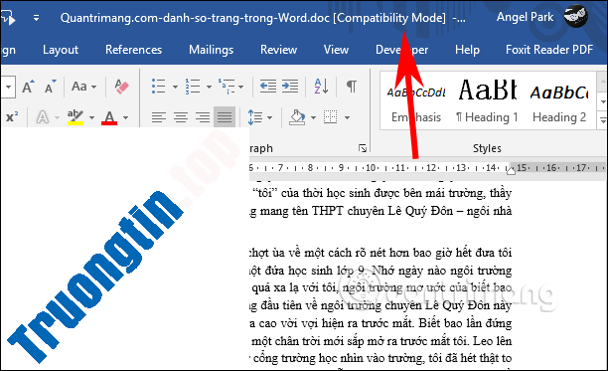Expand Shading dropdown arrow
Image resolution: width=608 pixels, height=371 pixels.
[313, 117]
